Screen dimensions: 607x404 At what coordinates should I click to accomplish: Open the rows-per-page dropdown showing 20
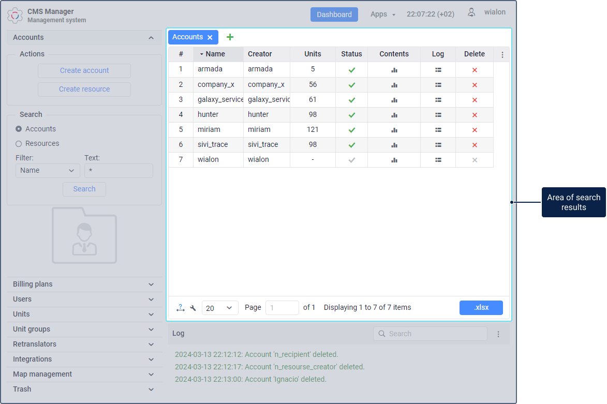(x=220, y=308)
